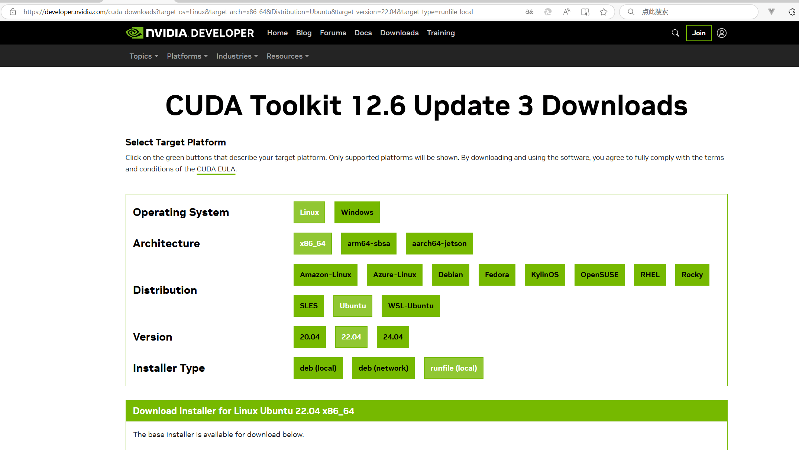Image resolution: width=799 pixels, height=450 pixels.
Task: Expand the Industries dropdown
Action: [237, 56]
